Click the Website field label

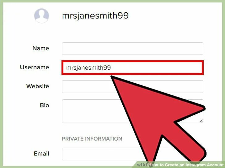click(x=38, y=86)
